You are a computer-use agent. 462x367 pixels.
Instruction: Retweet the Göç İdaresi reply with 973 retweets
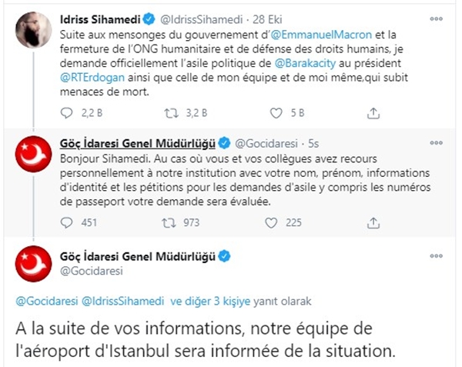pos(169,223)
